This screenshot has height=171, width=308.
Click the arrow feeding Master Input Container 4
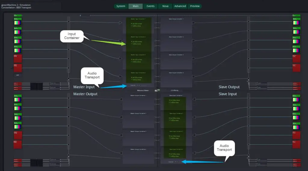click(120, 76)
